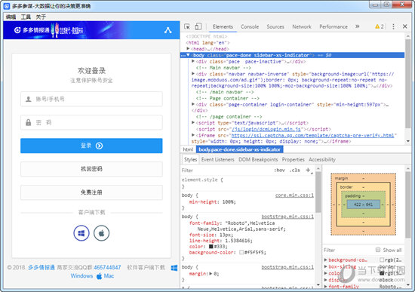Click the 密码 password input field

click(91, 122)
